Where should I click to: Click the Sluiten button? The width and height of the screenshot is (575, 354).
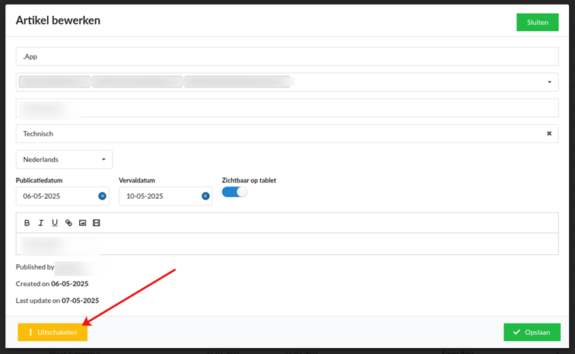click(537, 22)
